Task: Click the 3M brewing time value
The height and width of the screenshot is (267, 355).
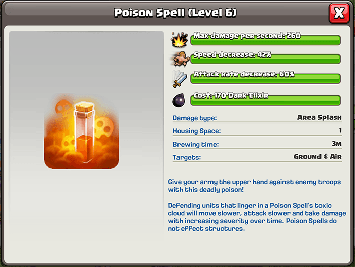Action: tap(337, 144)
